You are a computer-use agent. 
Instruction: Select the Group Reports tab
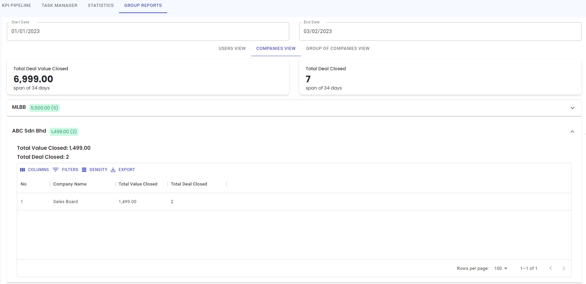click(143, 6)
